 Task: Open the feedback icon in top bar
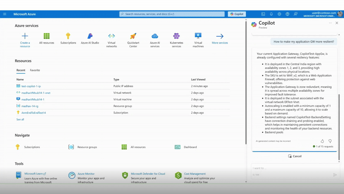[x=295, y=14]
